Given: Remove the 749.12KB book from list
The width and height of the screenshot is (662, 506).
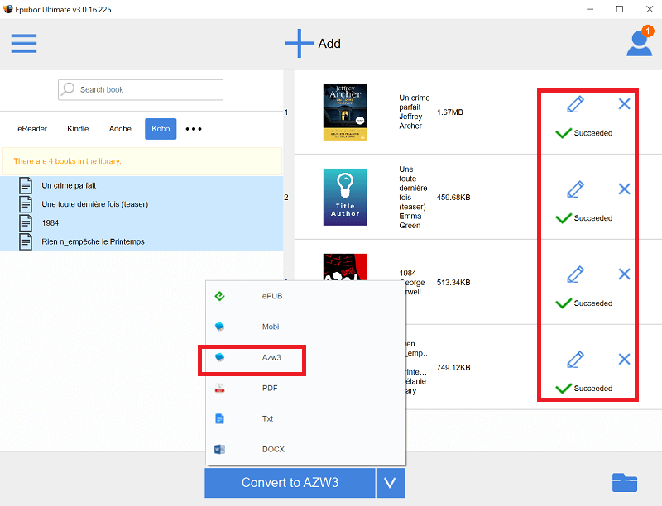Looking at the screenshot, I should (624, 360).
